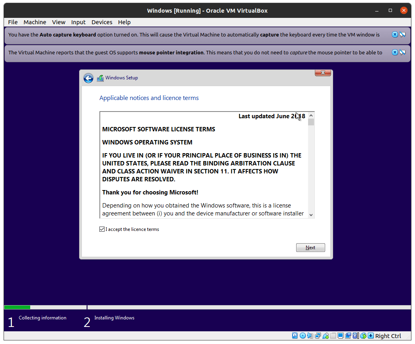Screen dimensions: 415x344
Task: Open the View menu
Action: point(58,22)
